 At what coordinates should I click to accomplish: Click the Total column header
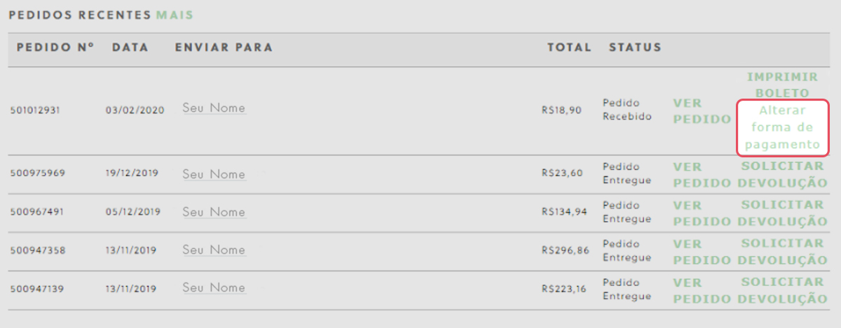pos(570,48)
